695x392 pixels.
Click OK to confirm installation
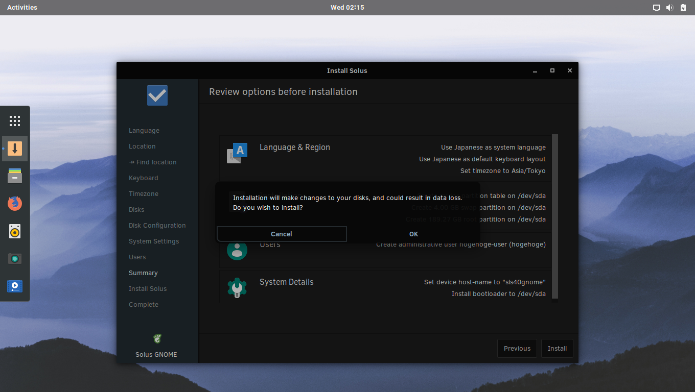(413, 234)
